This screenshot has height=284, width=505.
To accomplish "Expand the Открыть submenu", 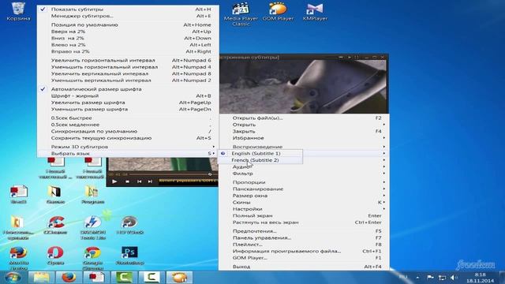I will (x=304, y=125).
